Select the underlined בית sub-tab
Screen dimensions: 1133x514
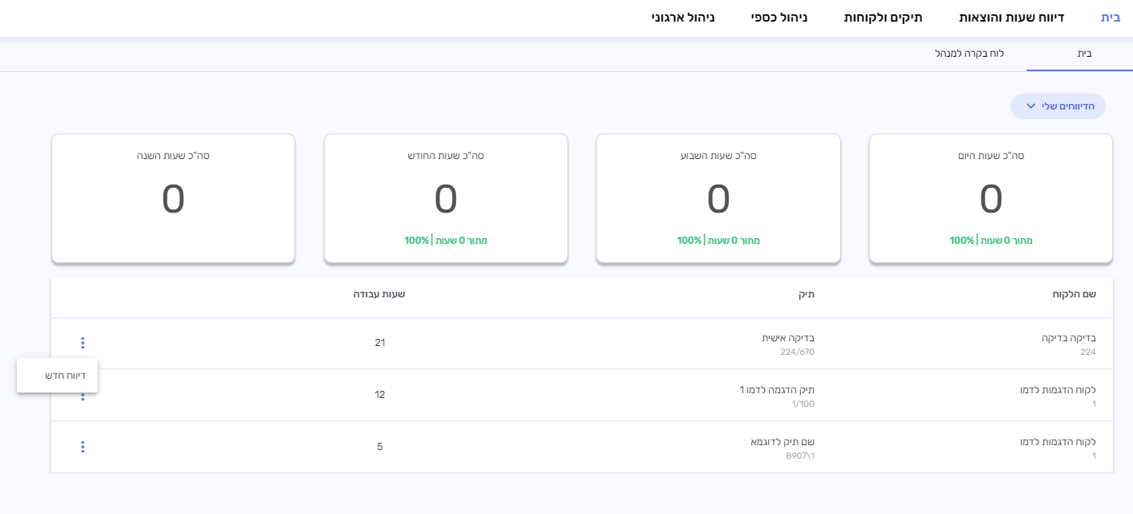(x=1084, y=54)
